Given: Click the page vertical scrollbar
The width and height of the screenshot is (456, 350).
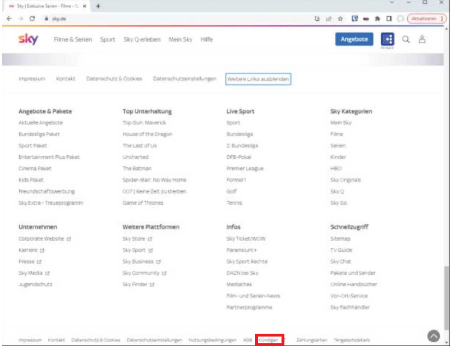Looking at the screenshot, I should [446, 297].
